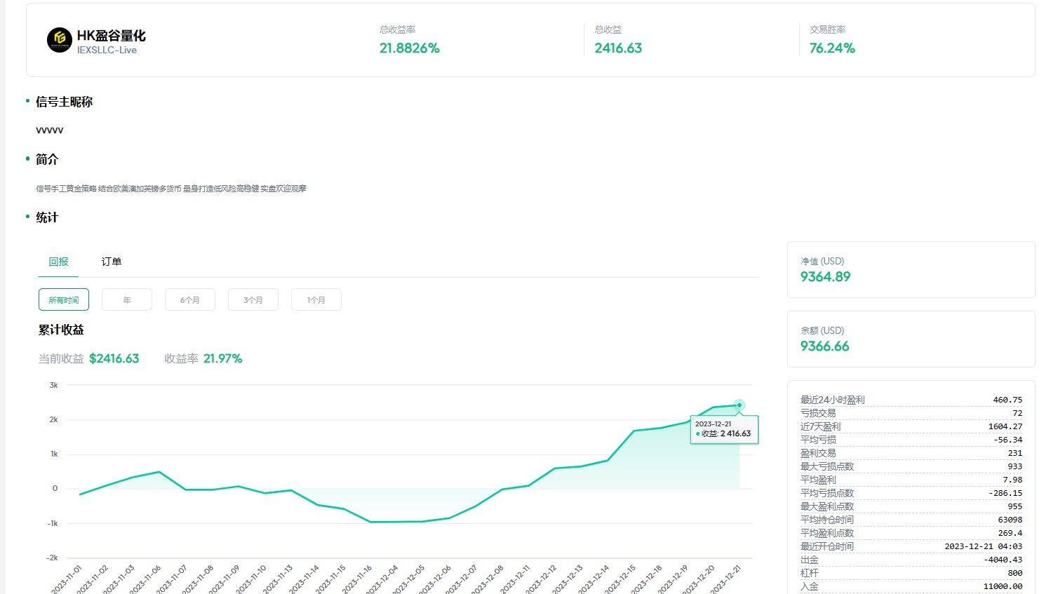Select the 1个月 period filter
This screenshot has height=594, width=1051.
click(x=316, y=299)
